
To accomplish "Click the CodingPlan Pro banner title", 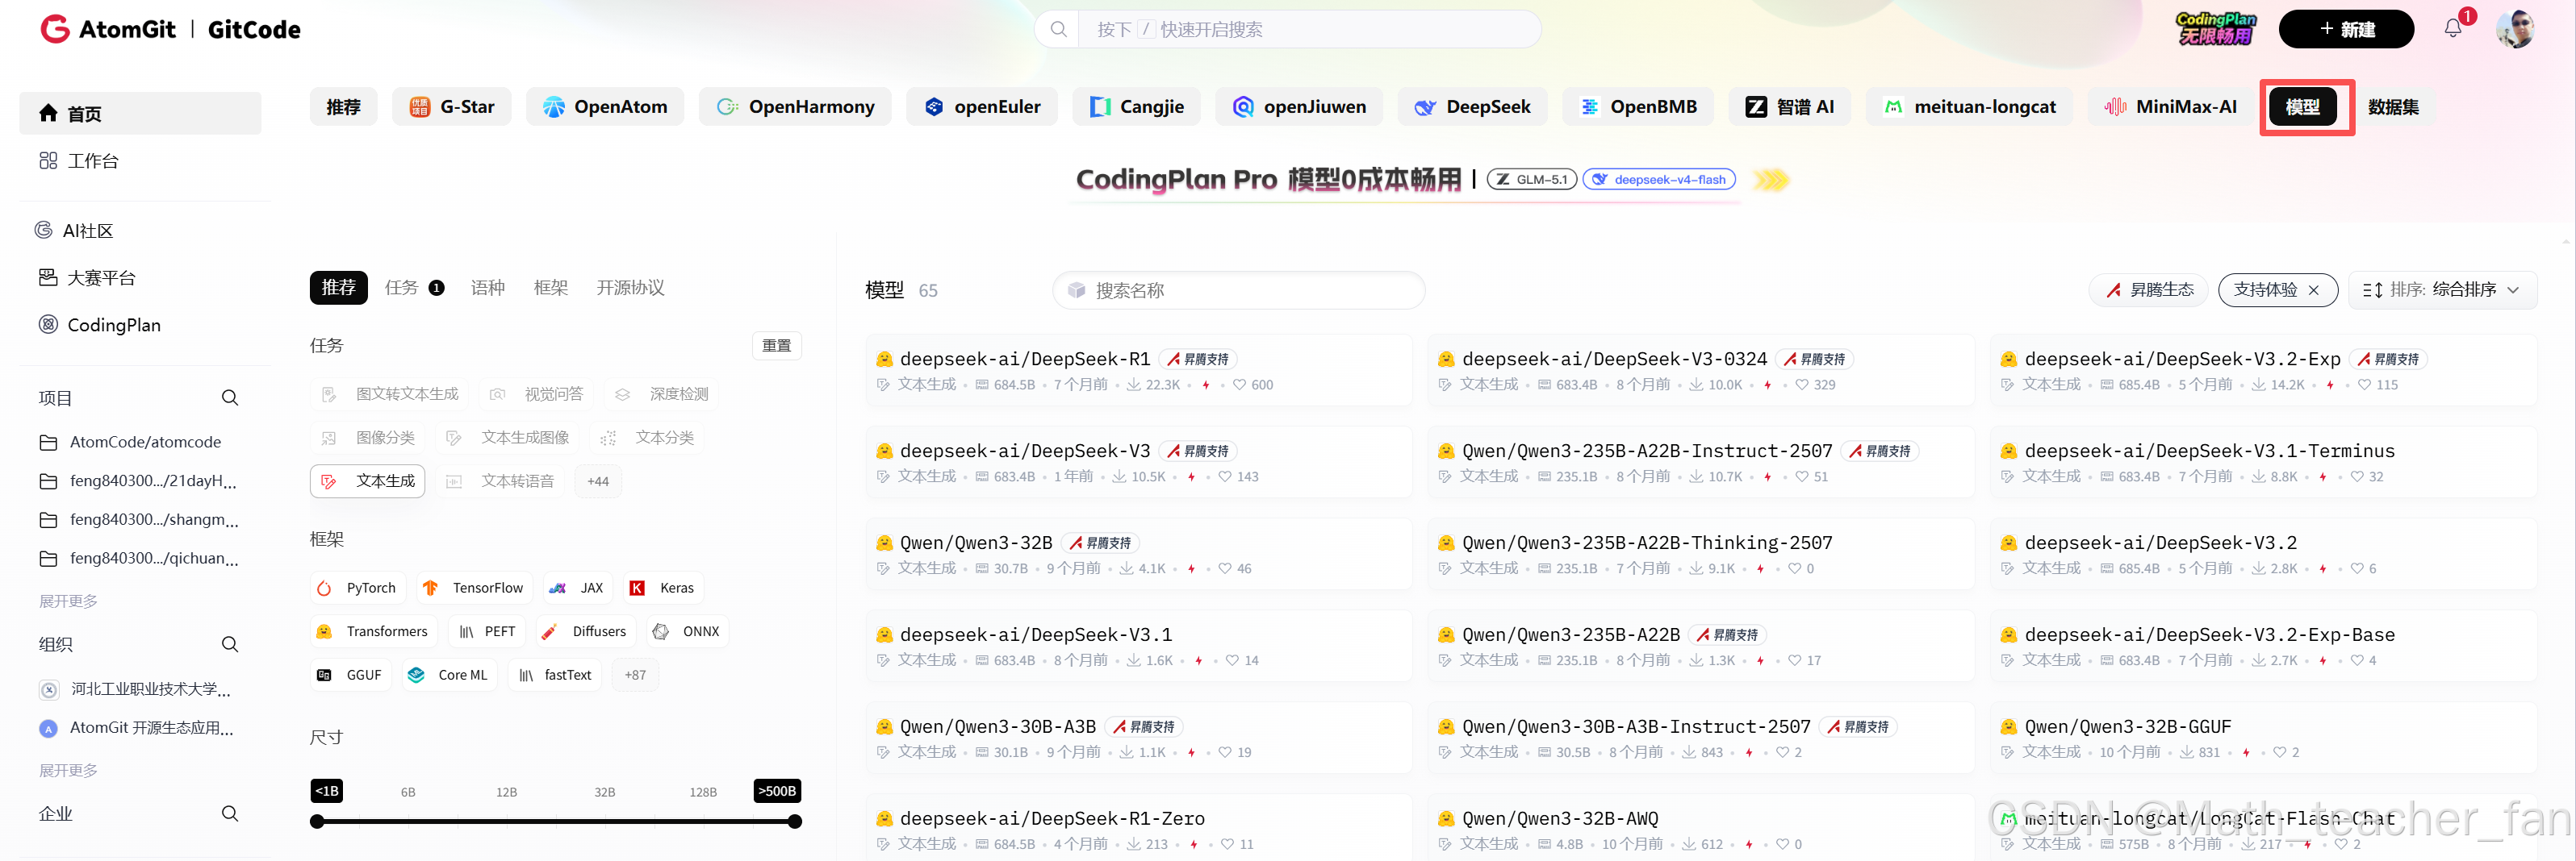I will click(x=1268, y=180).
